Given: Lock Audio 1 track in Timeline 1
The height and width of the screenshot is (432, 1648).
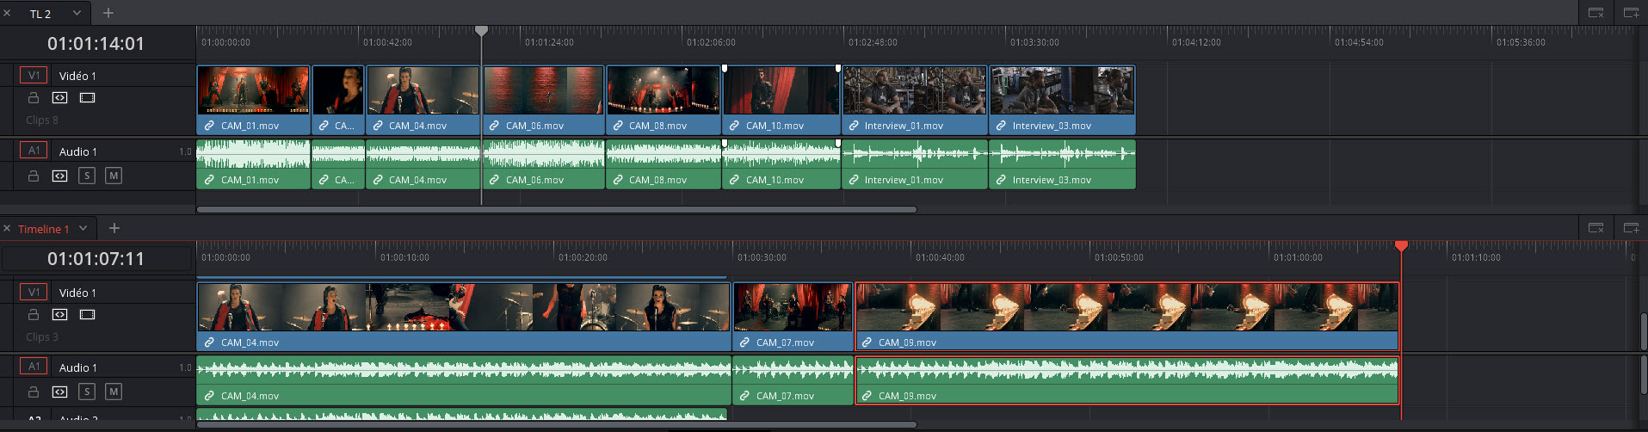Looking at the screenshot, I should click(34, 392).
